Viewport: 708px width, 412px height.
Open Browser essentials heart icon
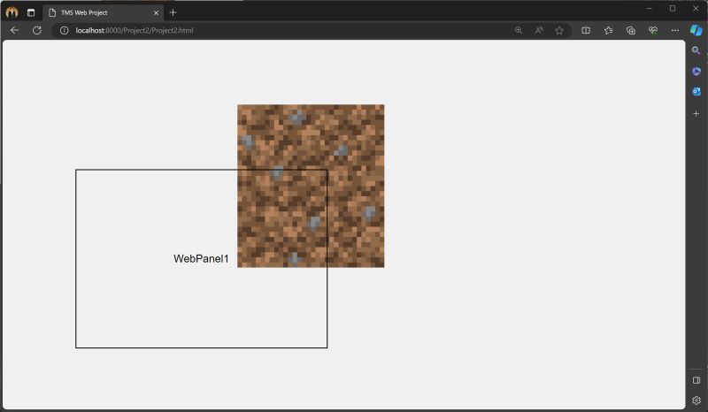click(x=653, y=30)
